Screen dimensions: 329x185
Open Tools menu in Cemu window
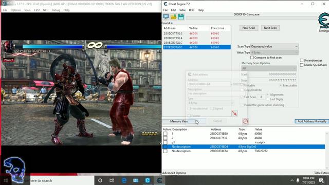pos(27,10)
